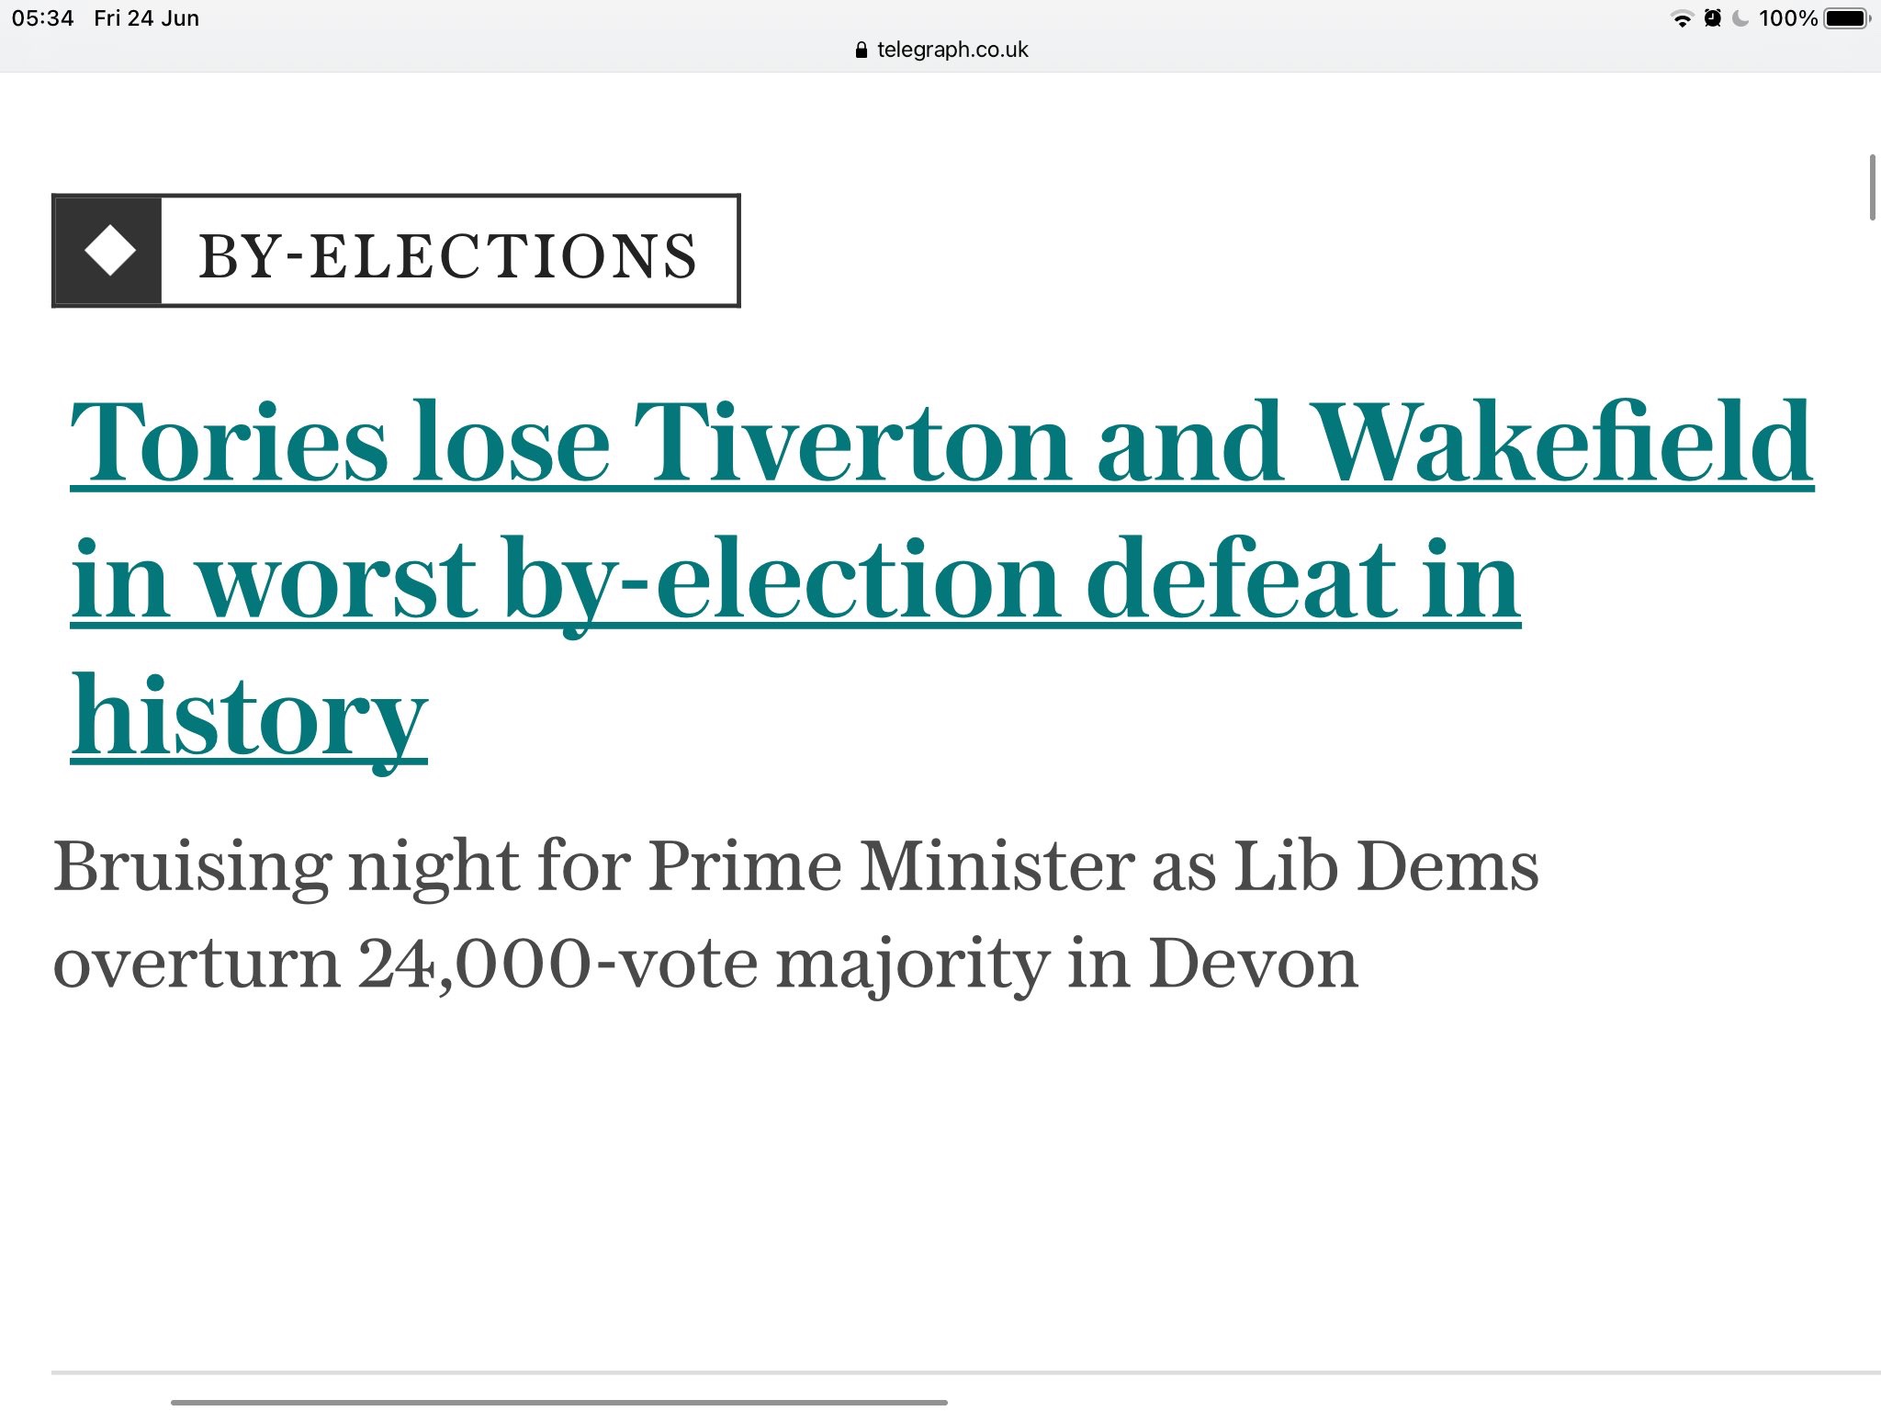The height and width of the screenshot is (1411, 1881).
Task: Click the padlock icon beside telegraph.co.uk
Action: (x=861, y=51)
